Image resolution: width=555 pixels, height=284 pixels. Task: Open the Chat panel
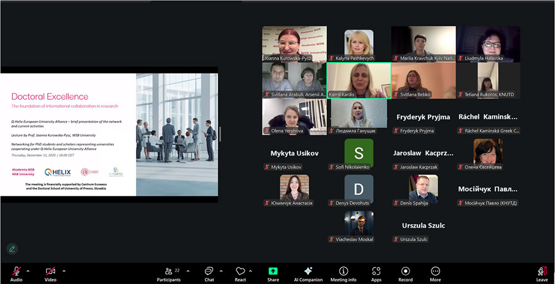[209, 272]
